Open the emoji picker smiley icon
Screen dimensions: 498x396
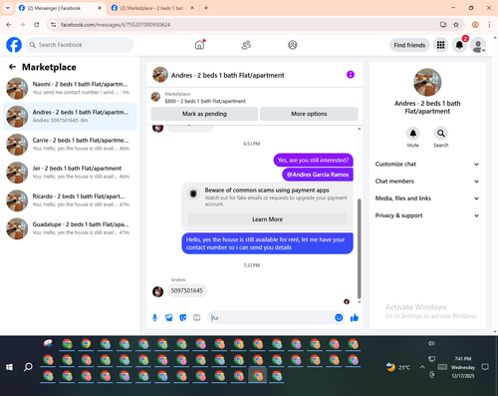[339, 317]
